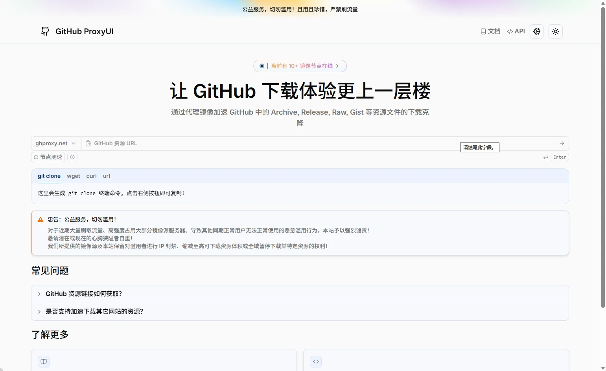Image resolution: width=606 pixels, height=371 pixels.
Task: Click the '当前有 10+ 镜像节点在线' badge
Action: (x=300, y=66)
